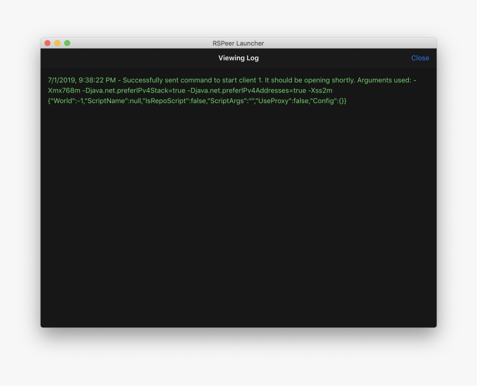This screenshot has width=477, height=386.
Task: Click the red close window button
Action: pyautogui.click(x=48, y=43)
